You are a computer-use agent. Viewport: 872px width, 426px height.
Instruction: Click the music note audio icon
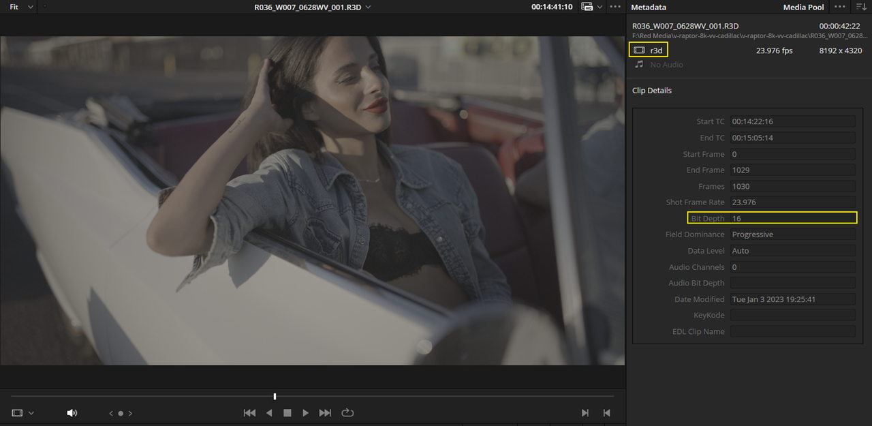tap(639, 64)
